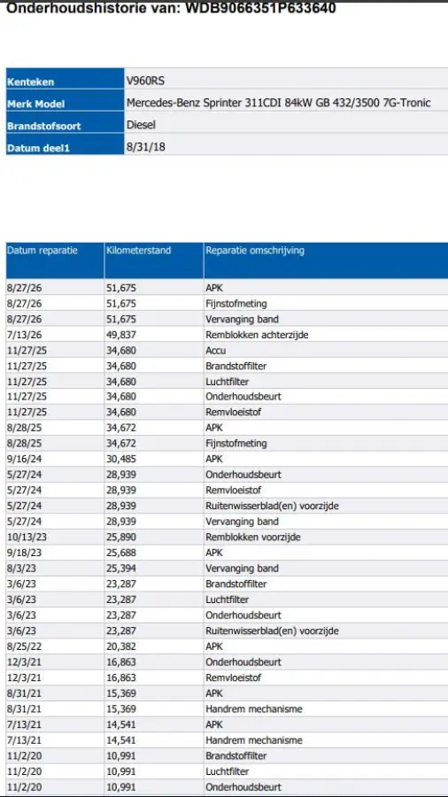Select 'Luchtfilter' dated 11/2/20
This screenshot has width=448, height=797.
point(228,771)
